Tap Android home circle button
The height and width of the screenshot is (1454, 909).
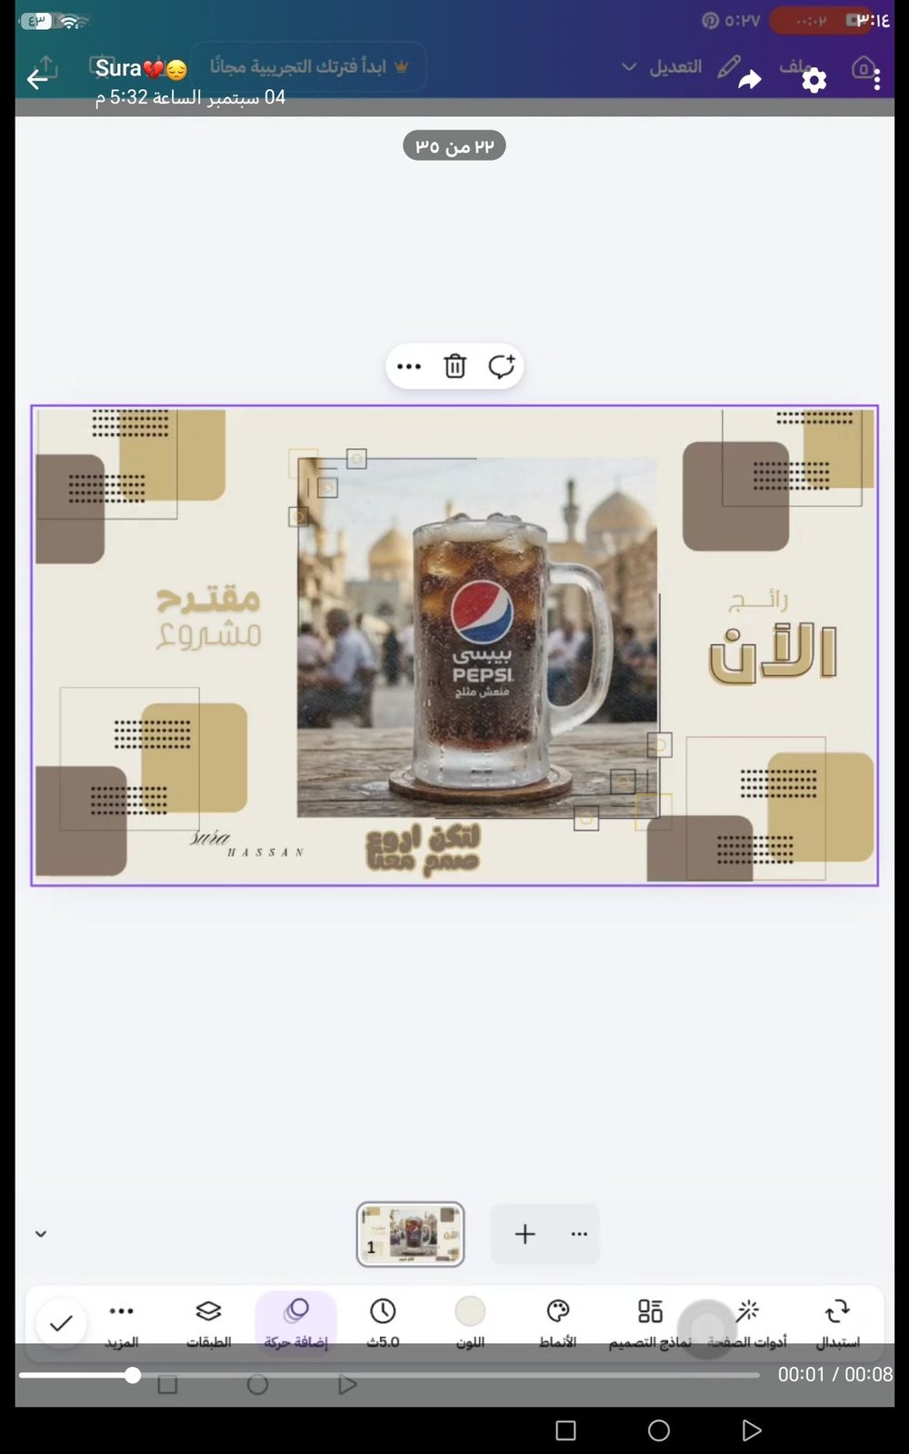[659, 1430]
